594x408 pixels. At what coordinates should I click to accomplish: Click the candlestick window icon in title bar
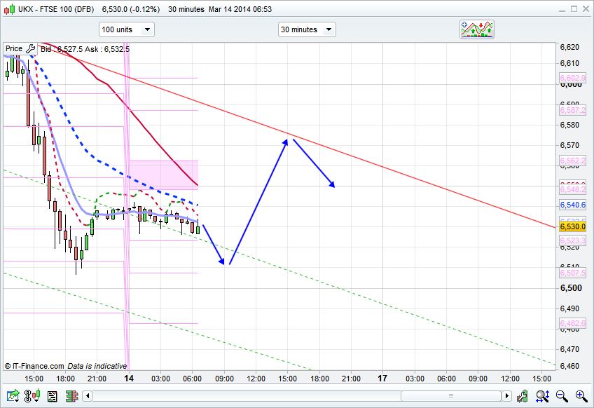[x=8, y=9]
